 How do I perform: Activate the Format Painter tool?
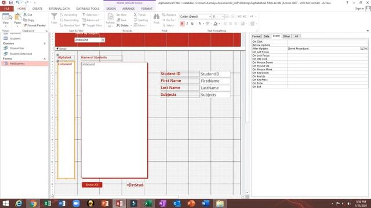pos(35,25)
